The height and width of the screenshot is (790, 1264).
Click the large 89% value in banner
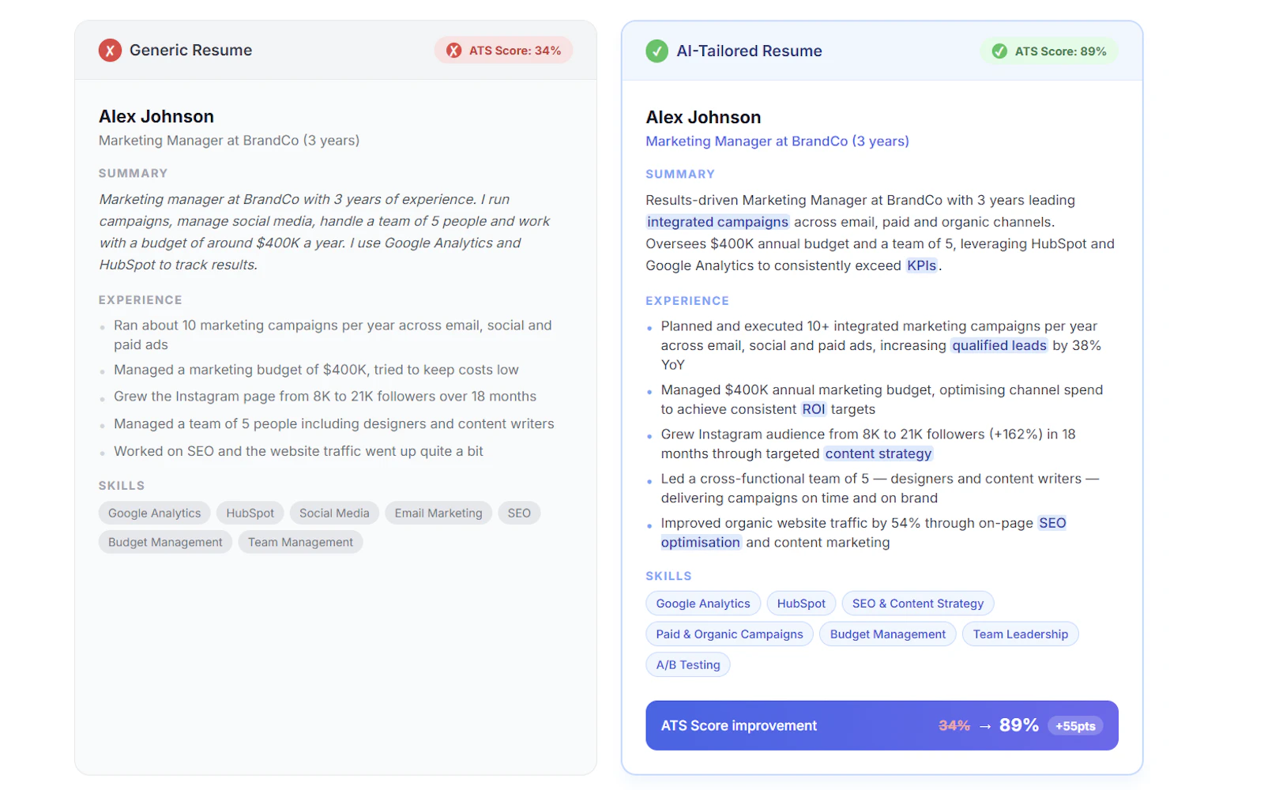(1019, 725)
